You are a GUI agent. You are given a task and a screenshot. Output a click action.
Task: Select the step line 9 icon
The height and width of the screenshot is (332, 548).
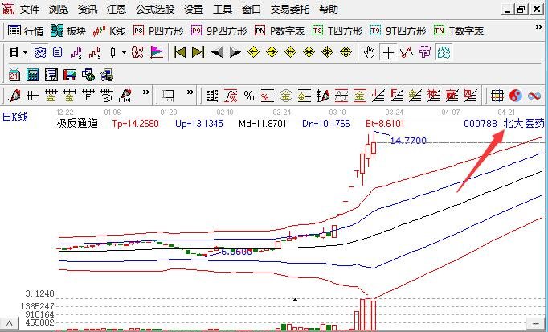click(x=94, y=53)
